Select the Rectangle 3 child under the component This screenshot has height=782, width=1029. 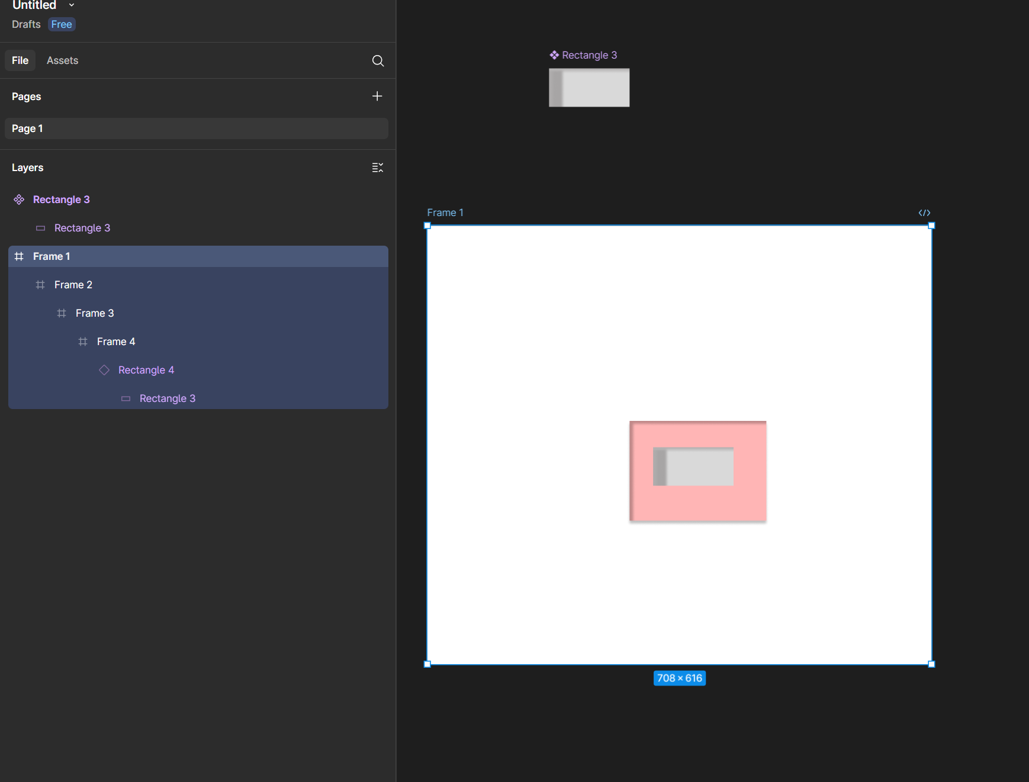pos(198,228)
